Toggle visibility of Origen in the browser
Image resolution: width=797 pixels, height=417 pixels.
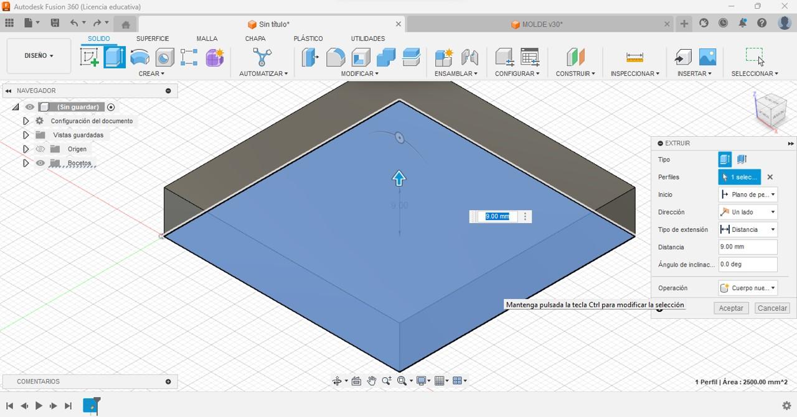pyautogui.click(x=39, y=149)
